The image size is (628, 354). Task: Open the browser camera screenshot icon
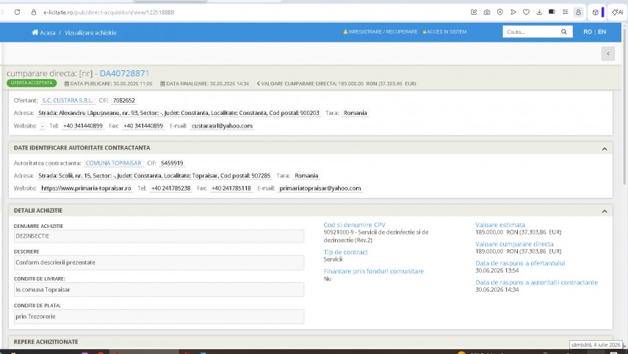click(x=487, y=12)
